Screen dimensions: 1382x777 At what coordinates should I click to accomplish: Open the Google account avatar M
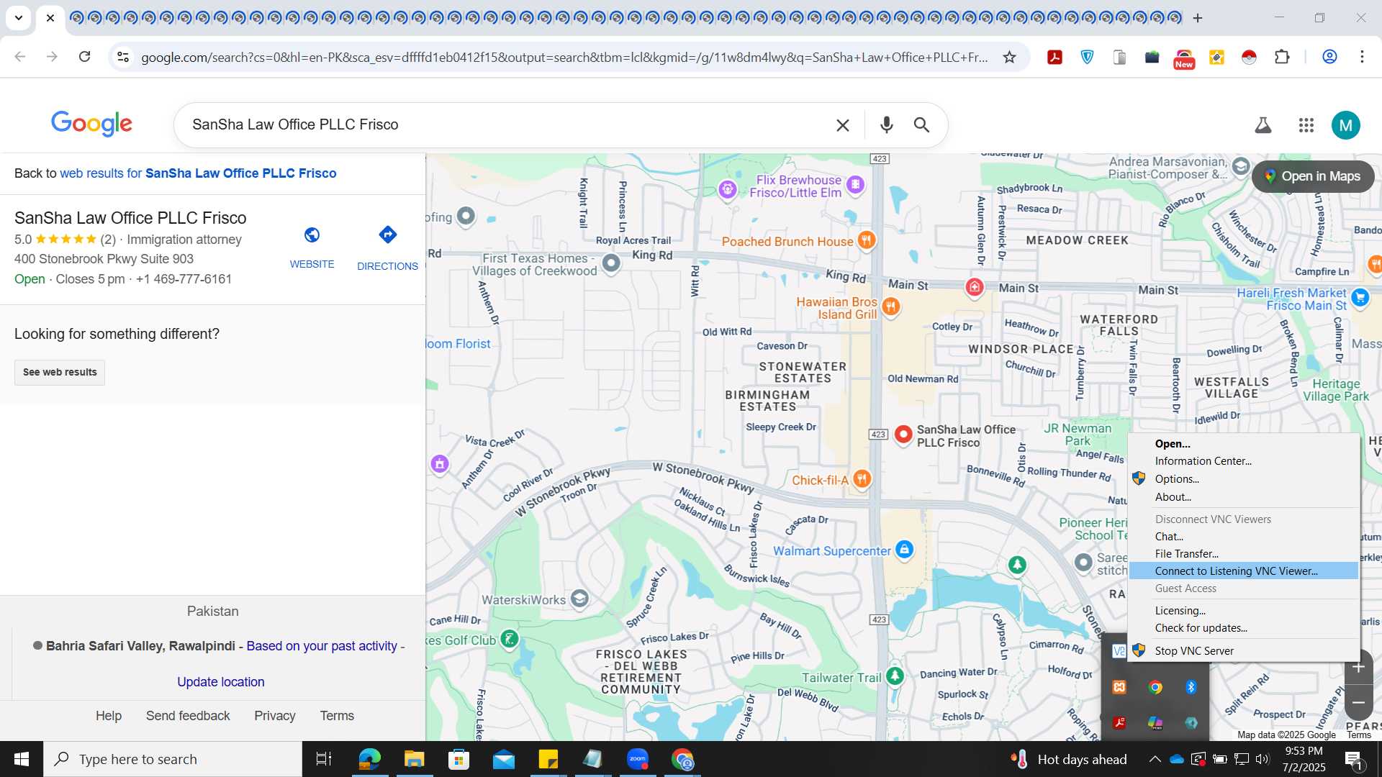(1345, 125)
